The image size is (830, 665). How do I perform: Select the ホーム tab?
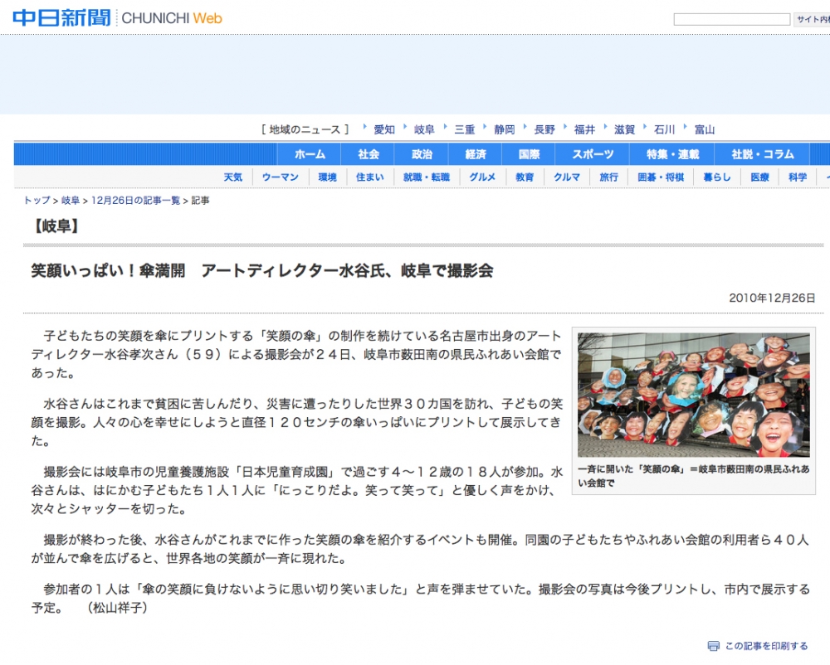point(310,154)
